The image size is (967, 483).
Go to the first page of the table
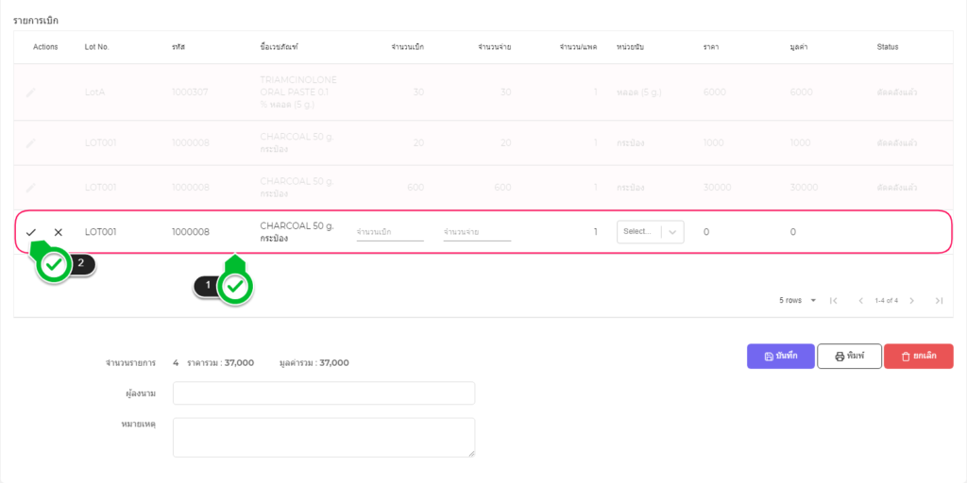pyautogui.click(x=834, y=301)
